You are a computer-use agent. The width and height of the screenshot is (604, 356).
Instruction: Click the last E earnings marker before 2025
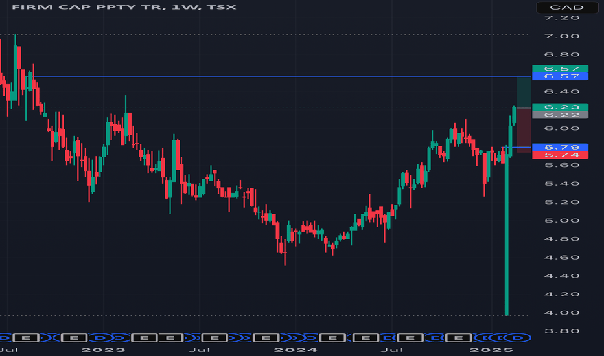458,338
